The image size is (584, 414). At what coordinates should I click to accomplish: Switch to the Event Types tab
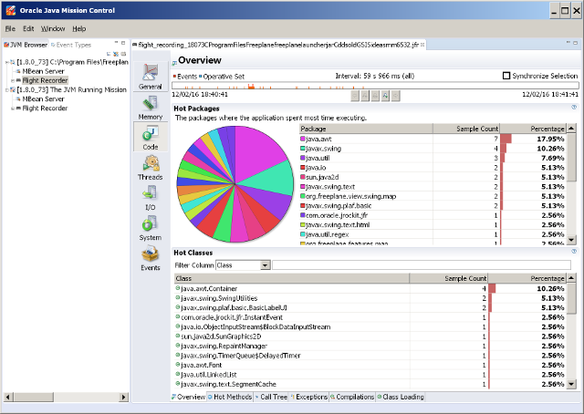click(x=71, y=45)
